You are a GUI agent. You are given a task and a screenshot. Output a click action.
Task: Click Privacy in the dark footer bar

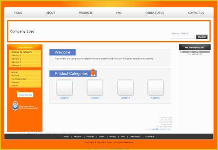pyautogui.click(x=112, y=137)
